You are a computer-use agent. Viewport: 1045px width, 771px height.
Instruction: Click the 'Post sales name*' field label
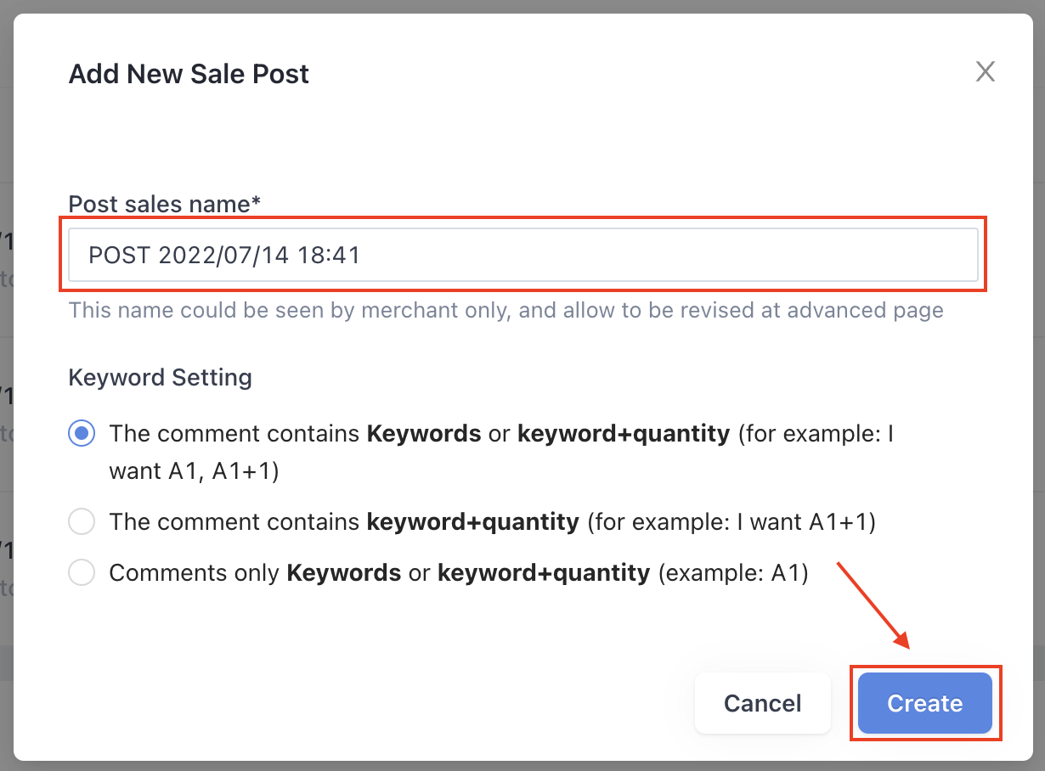click(165, 204)
